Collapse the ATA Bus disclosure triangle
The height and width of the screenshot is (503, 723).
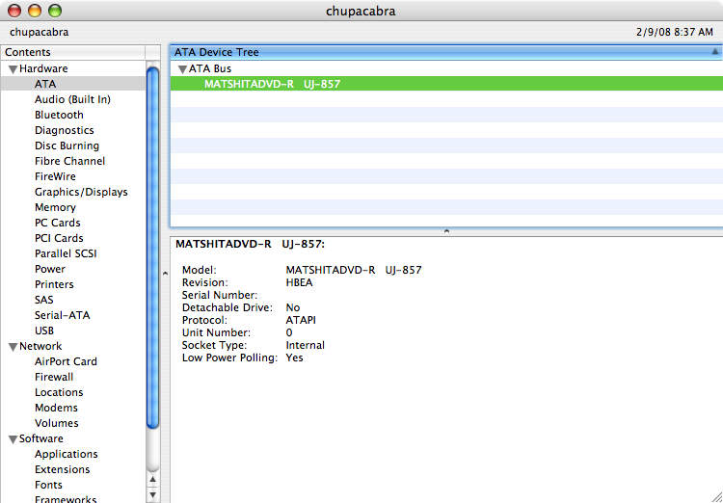[182, 69]
